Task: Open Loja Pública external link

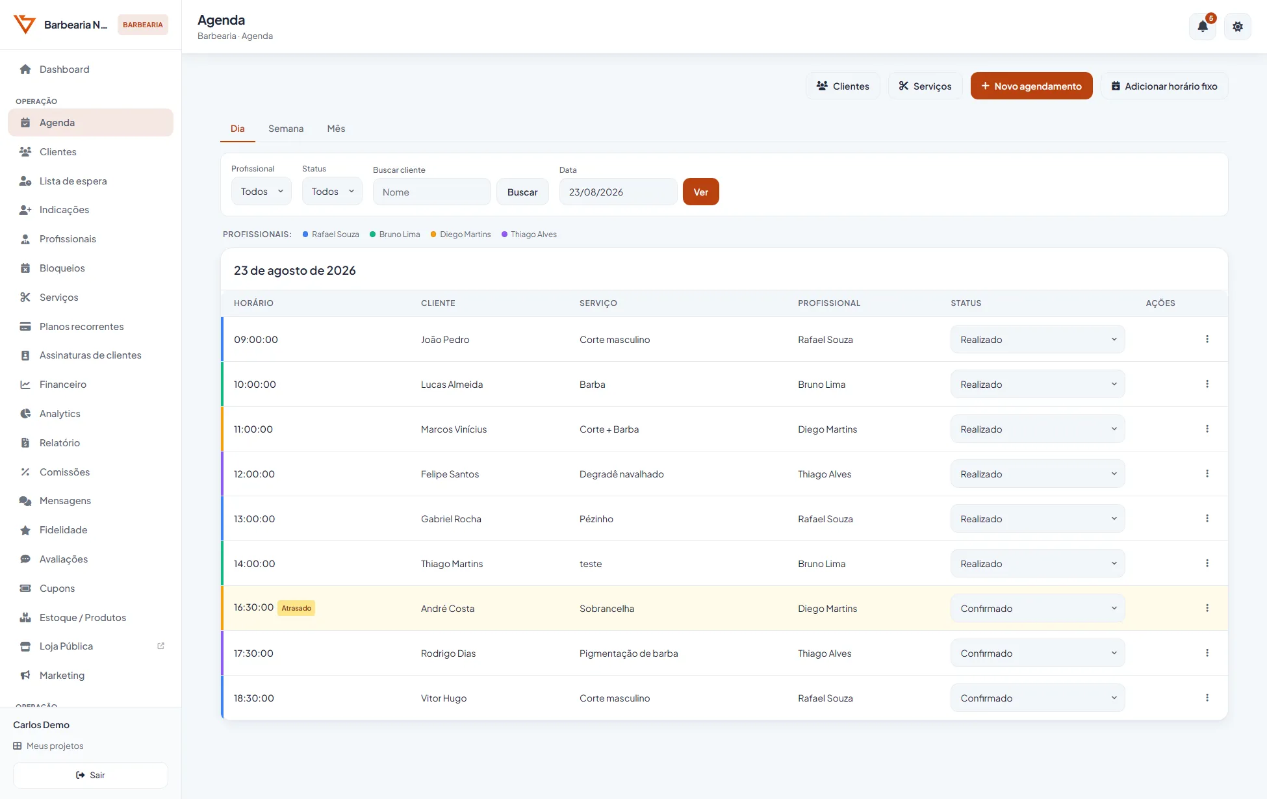Action: (x=90, y=646)
